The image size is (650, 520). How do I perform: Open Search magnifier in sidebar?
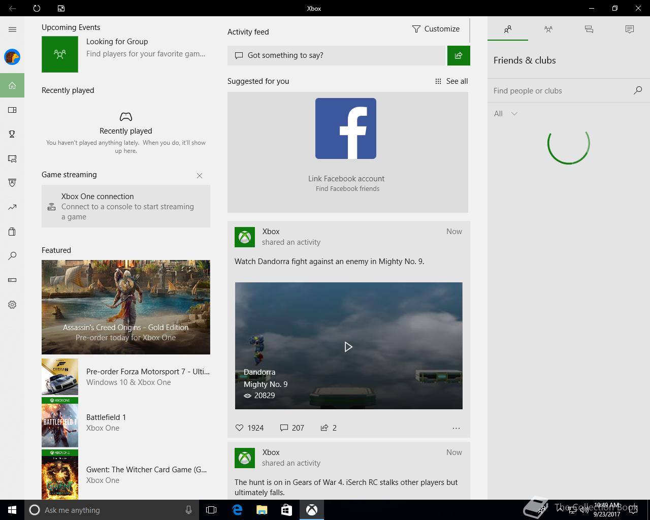pyautogui.click(x=12, y=256)
